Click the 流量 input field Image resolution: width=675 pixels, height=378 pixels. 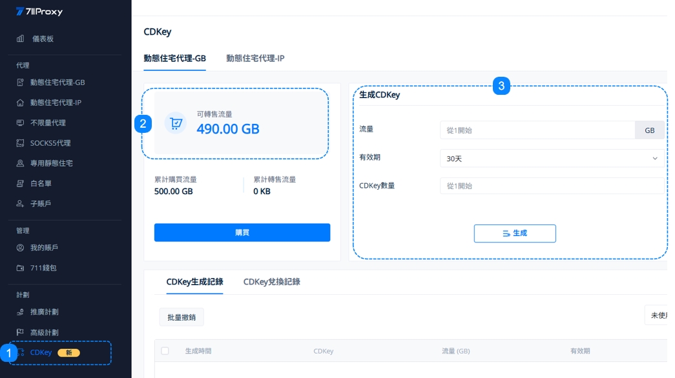click(537, 130)
